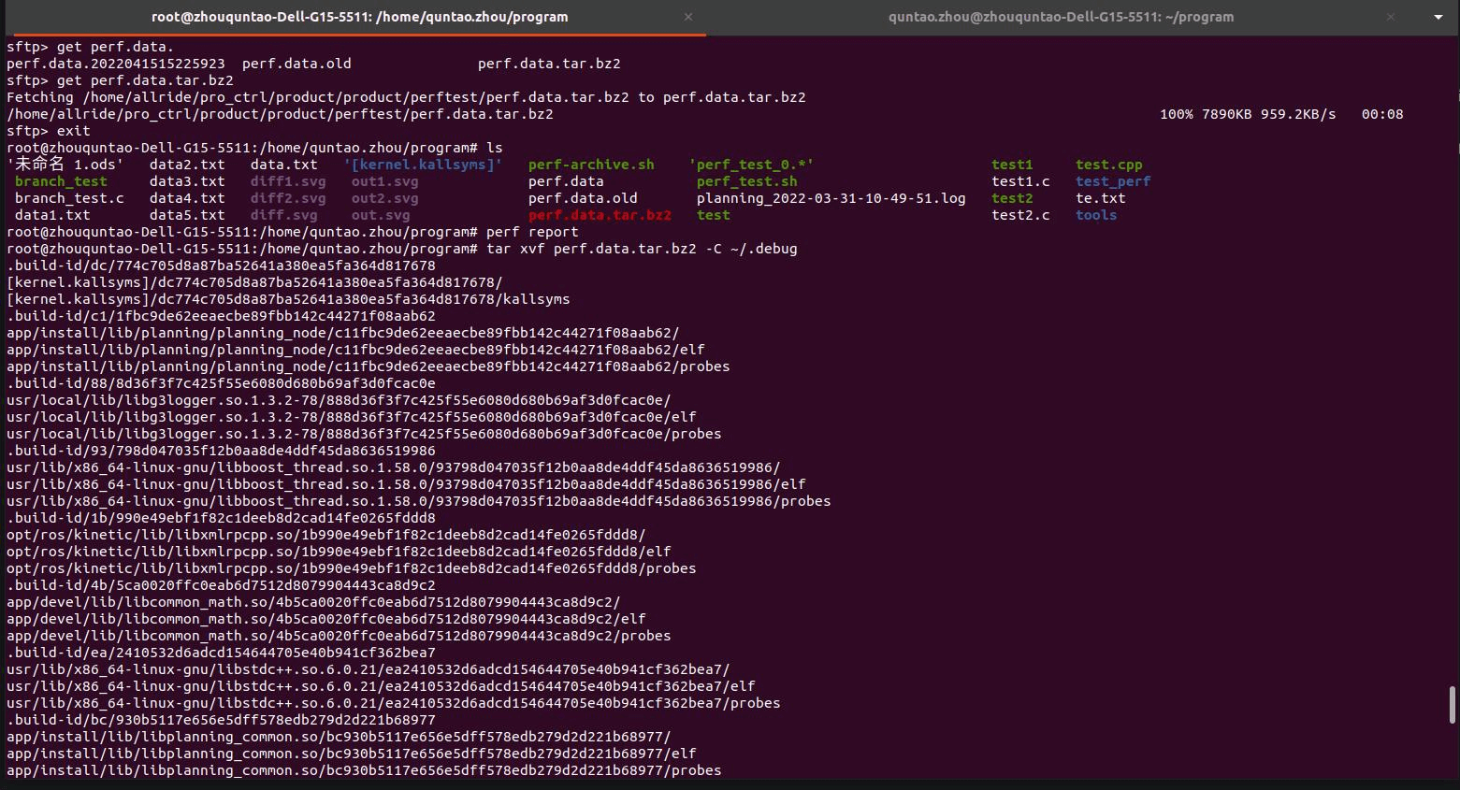Image resolution: width=1460 pixels, height=790 pixels.
Task: Click test1.c file name
Action: (1020, 181)
